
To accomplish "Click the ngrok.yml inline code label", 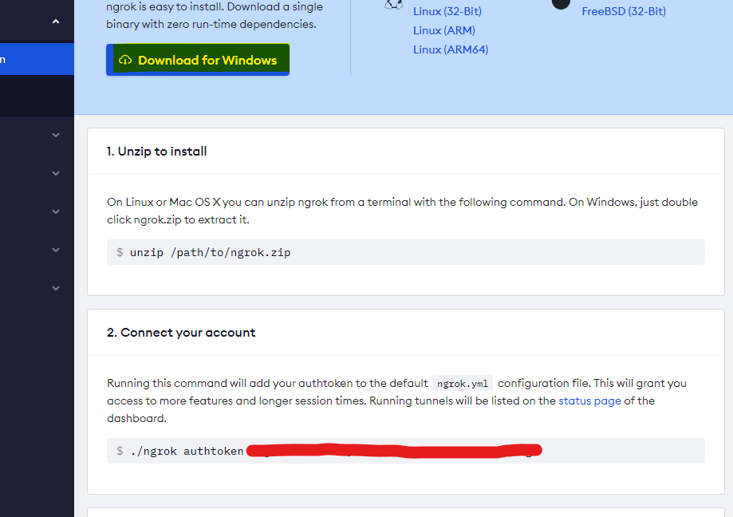I will (x=463, y=383).
